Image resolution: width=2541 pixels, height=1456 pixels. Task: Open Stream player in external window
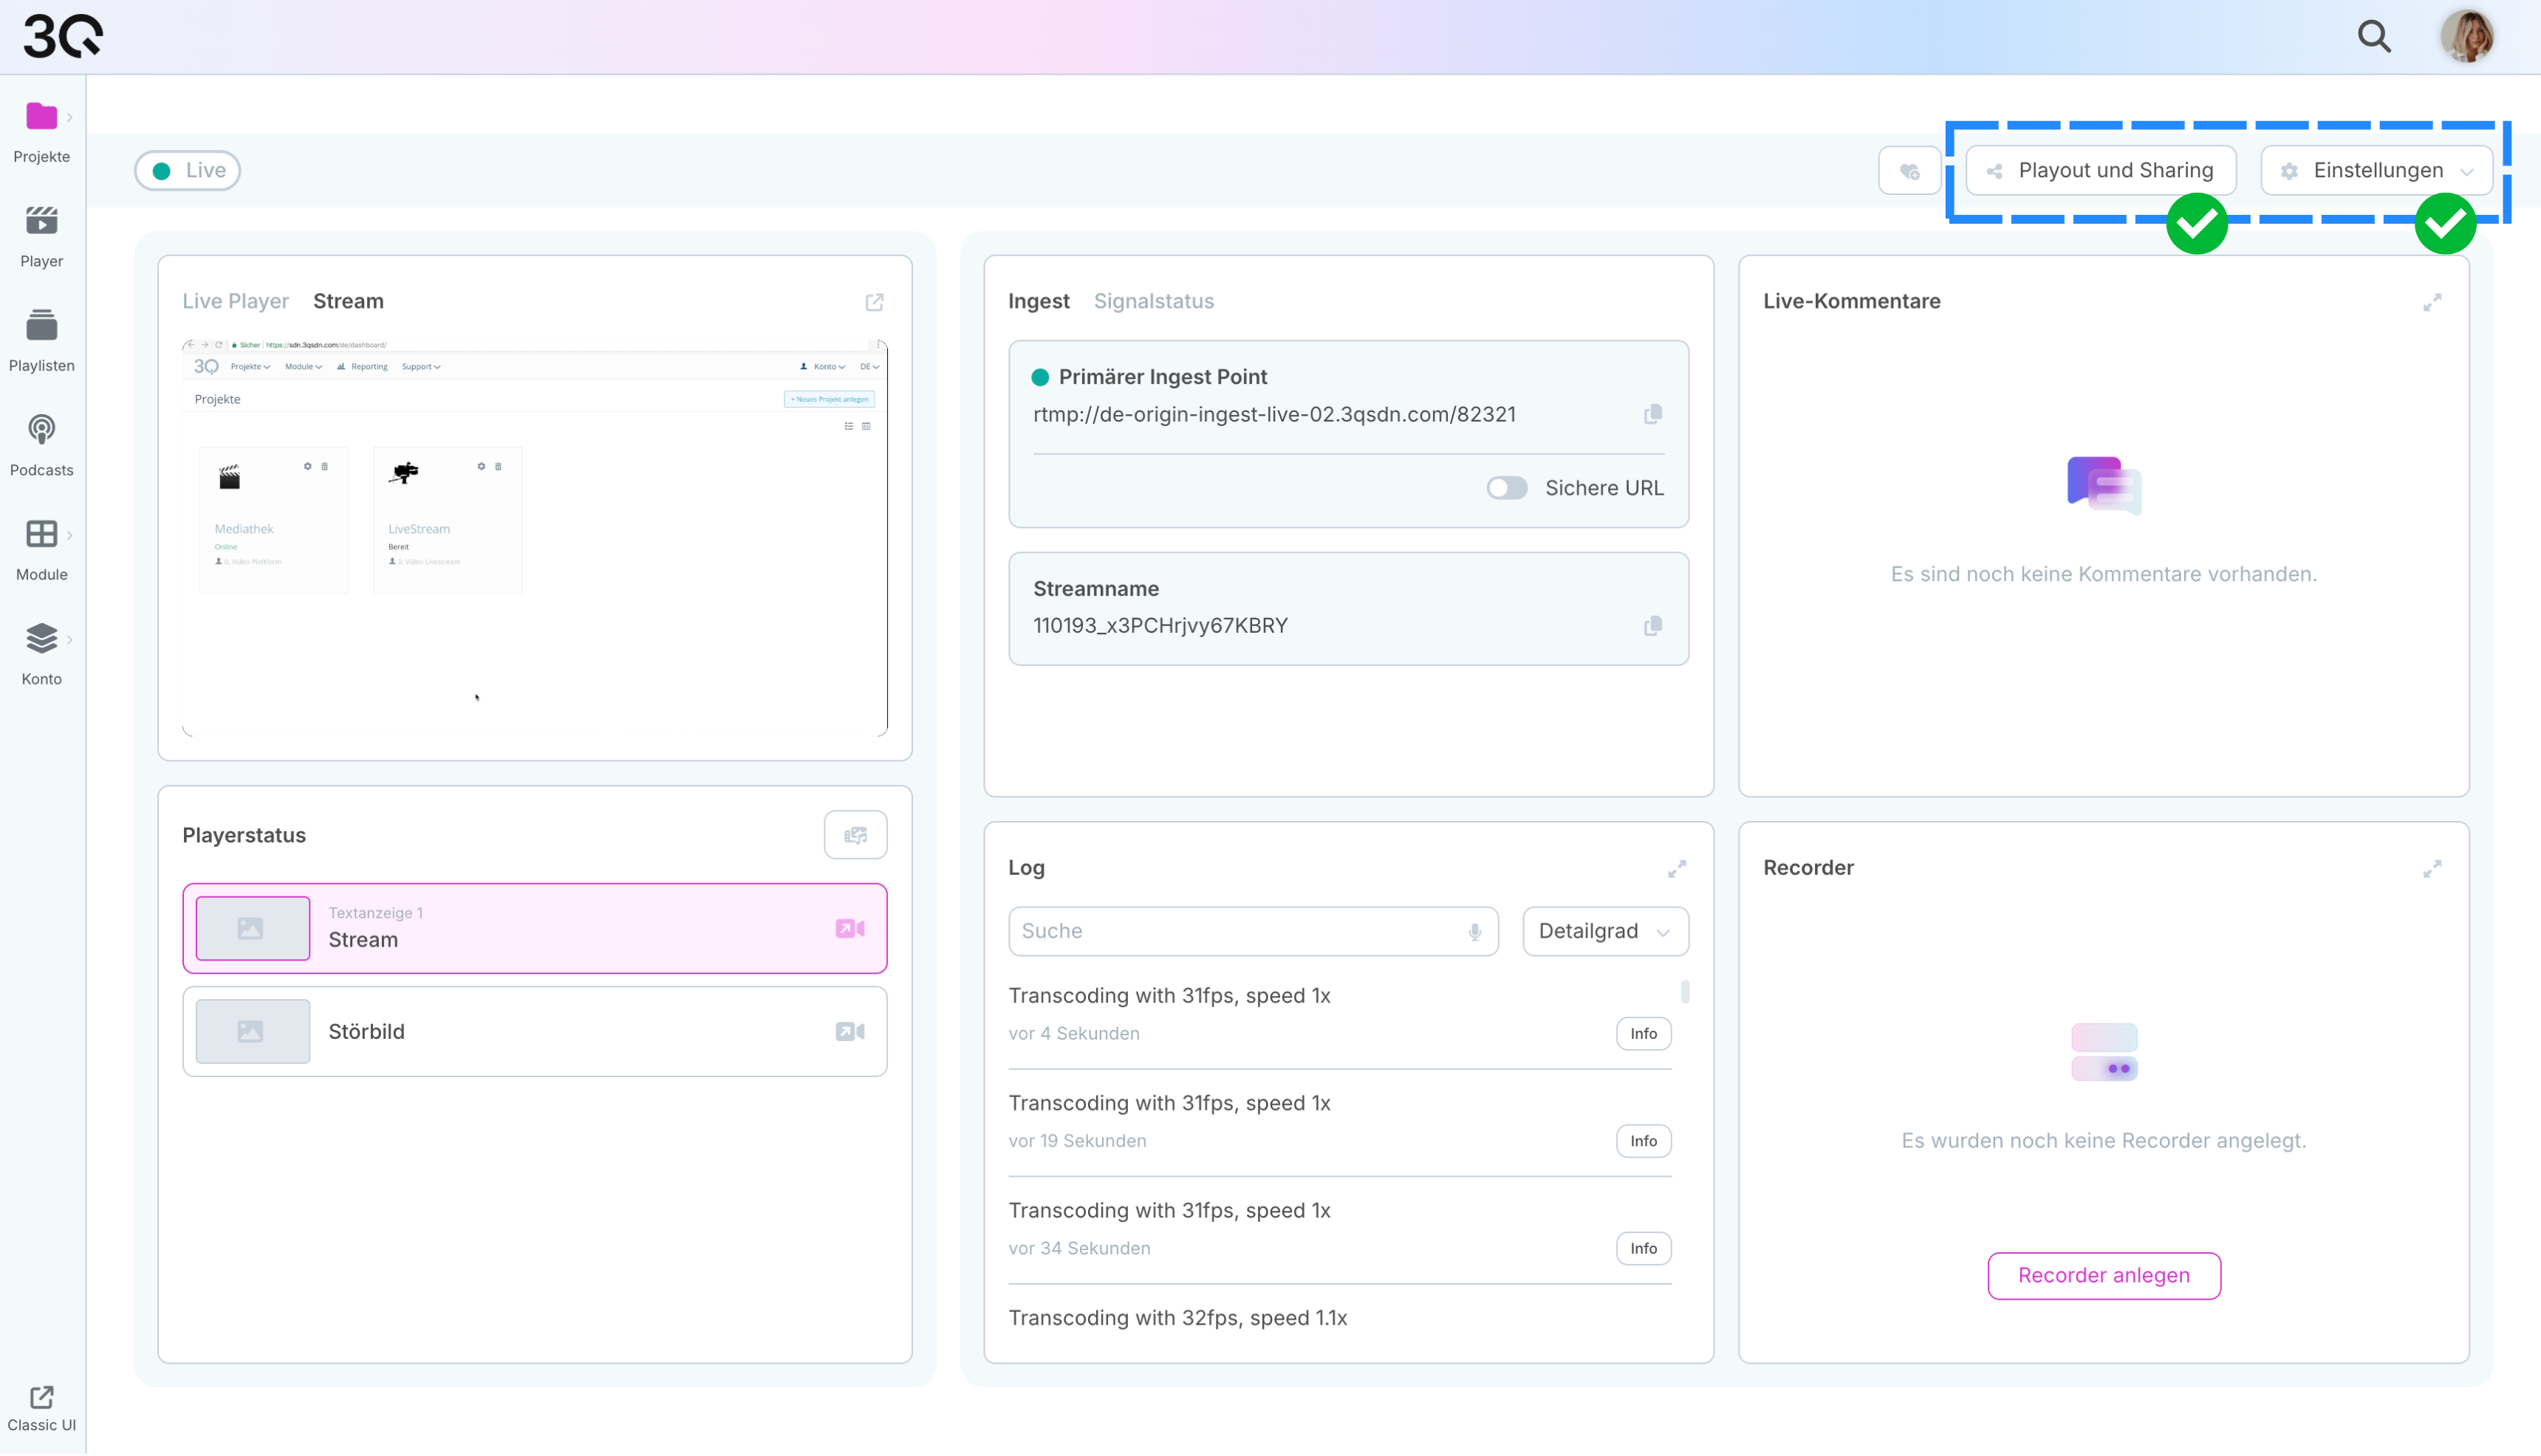click(875, 302)
